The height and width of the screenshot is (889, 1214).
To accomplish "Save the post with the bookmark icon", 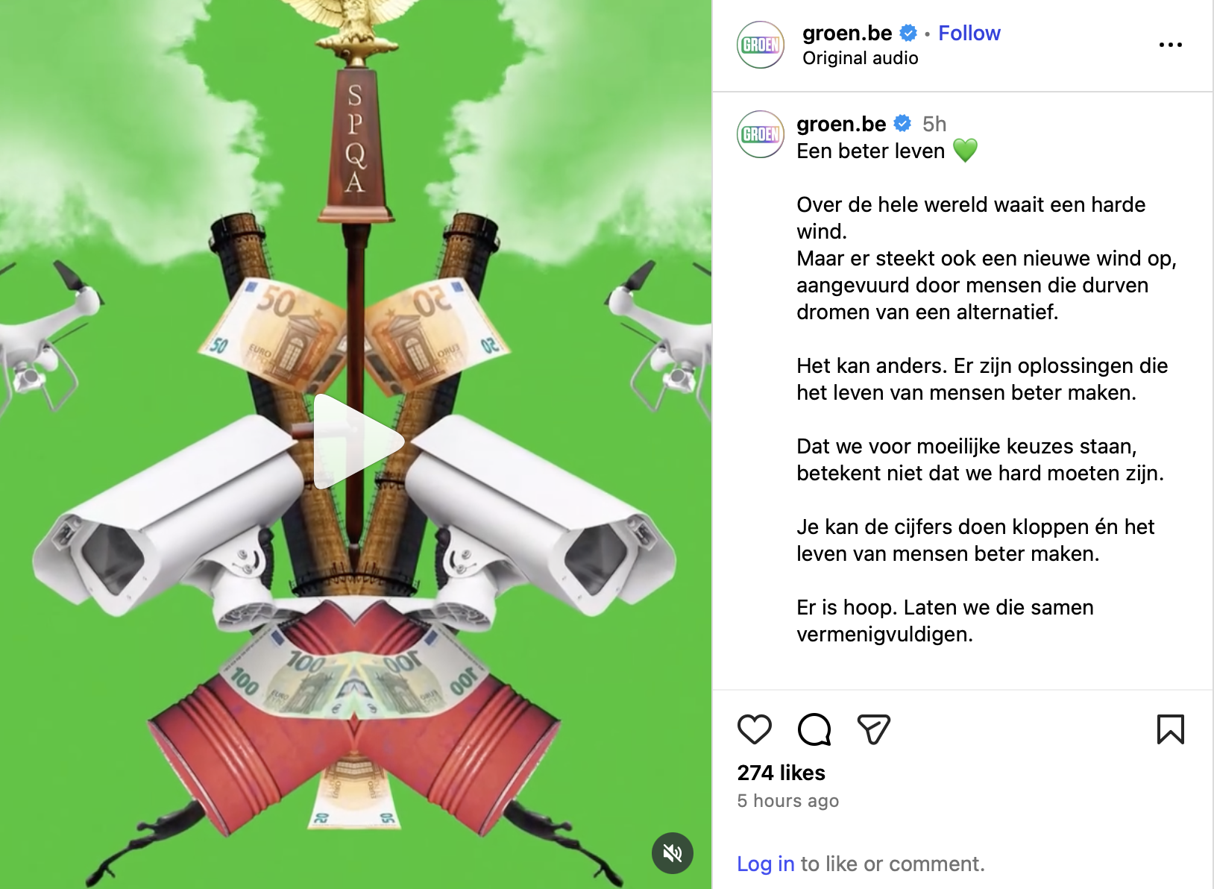I will coord(1170,729).
